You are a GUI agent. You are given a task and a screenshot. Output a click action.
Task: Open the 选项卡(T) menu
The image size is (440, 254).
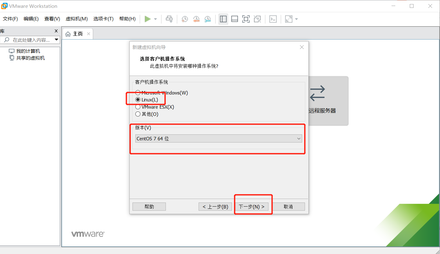click(103, 19)
